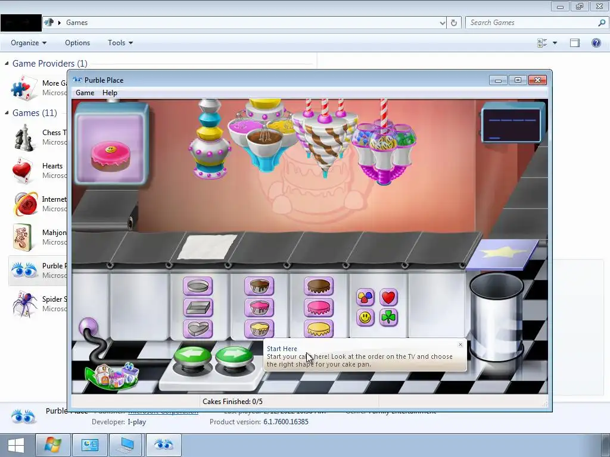Select Chess Titans in Games list
This screenshot has width=610, height=457.
coord(38,137)
